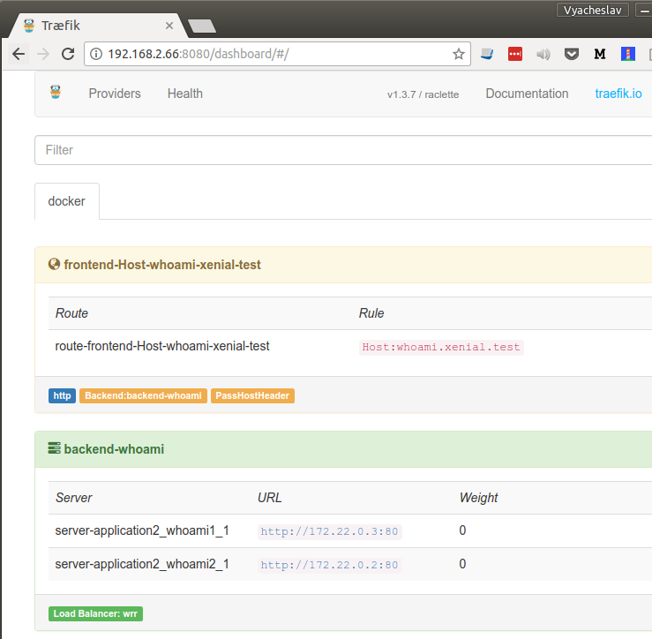This screenshot has width=652, height=639.
Task: Click the Pocket extension icon
Action: pos(572,54)
